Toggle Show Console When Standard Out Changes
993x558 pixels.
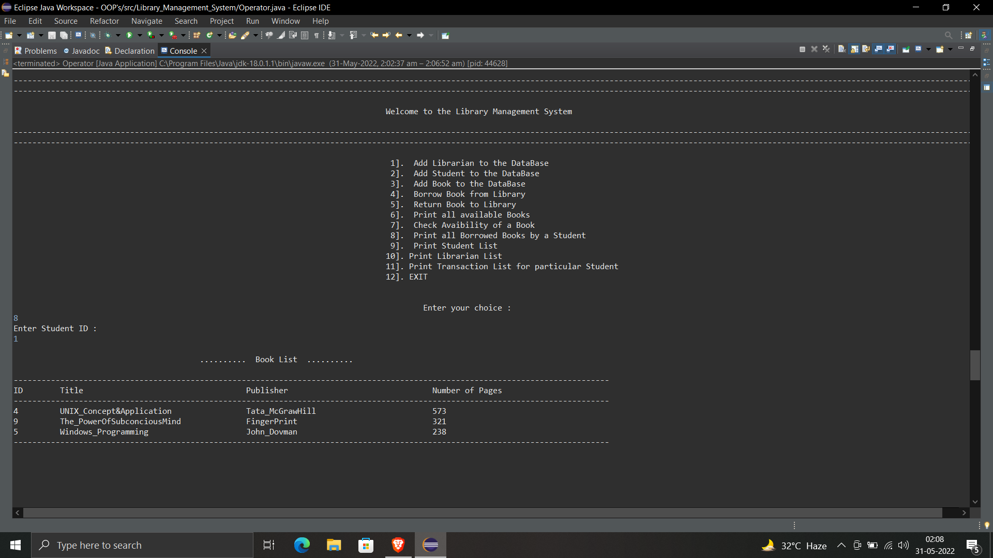(878, 49)
